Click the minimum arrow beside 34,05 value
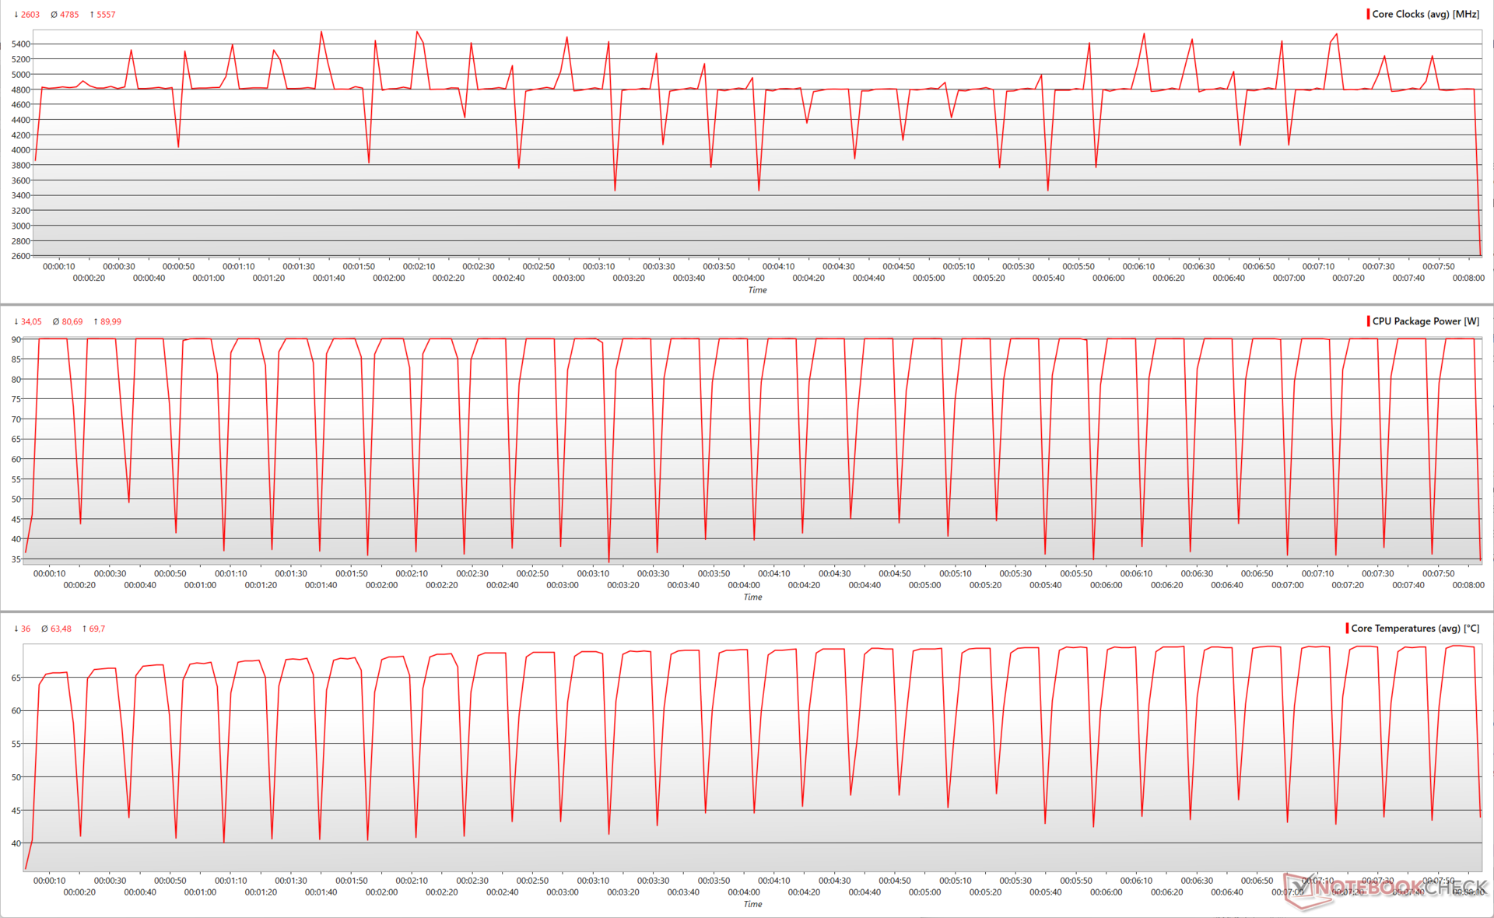 [x=16, y=322]
